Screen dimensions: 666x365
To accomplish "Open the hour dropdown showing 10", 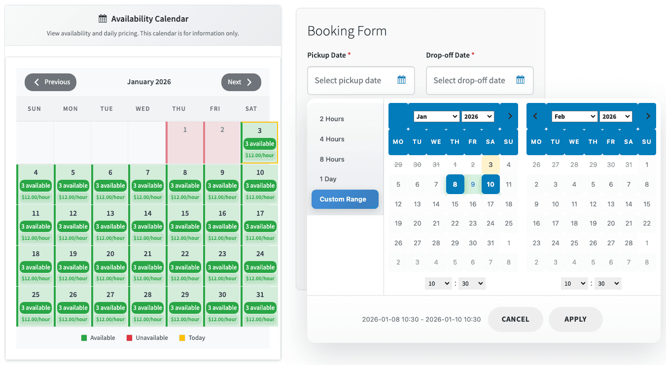I will (x=438, y=283).
